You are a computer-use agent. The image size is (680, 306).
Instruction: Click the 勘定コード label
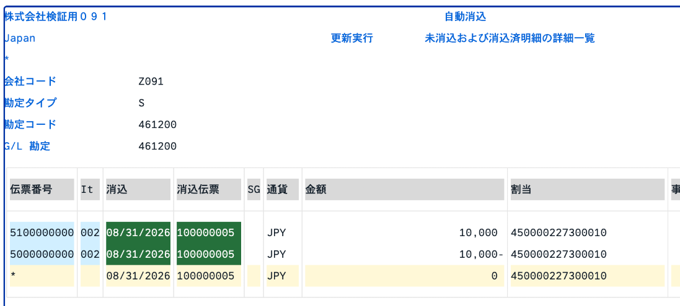(x=30, y=124)
